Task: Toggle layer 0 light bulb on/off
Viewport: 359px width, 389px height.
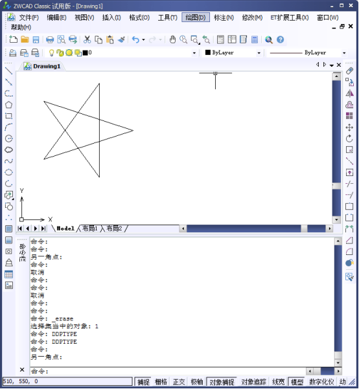Action: pyautogui.click(x=51, y=52)
